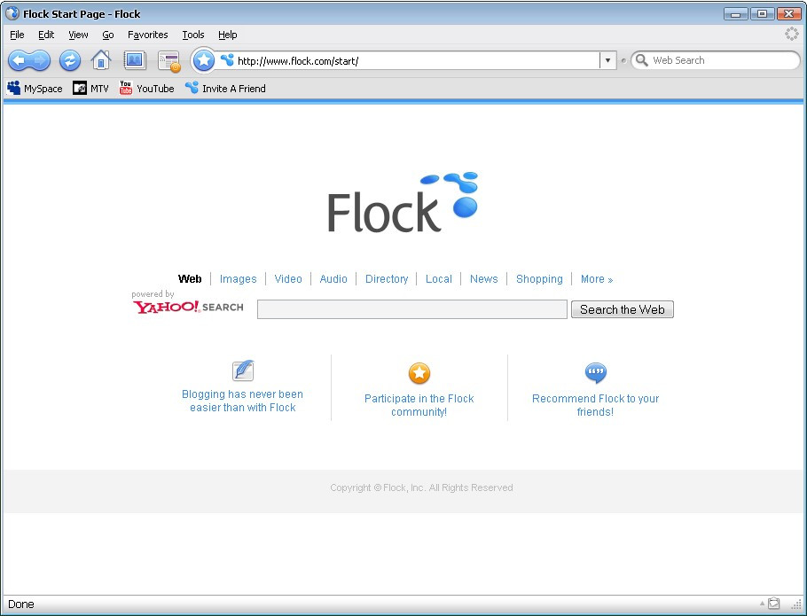Click the URL address bar text

point(298,60)
